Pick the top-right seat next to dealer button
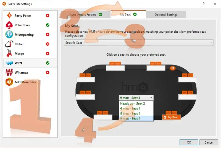 click(x=156, y=68)
